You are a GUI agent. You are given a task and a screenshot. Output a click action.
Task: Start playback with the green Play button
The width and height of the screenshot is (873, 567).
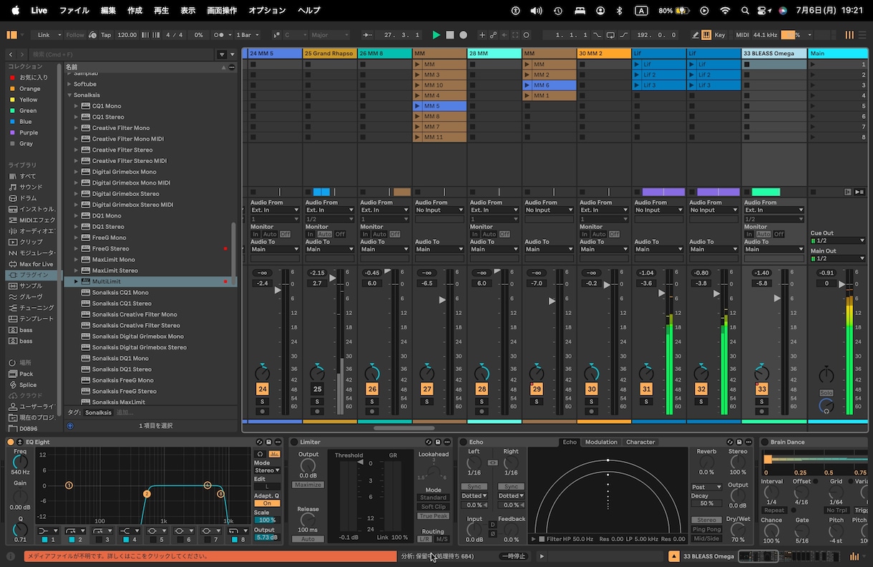point(436,34)
